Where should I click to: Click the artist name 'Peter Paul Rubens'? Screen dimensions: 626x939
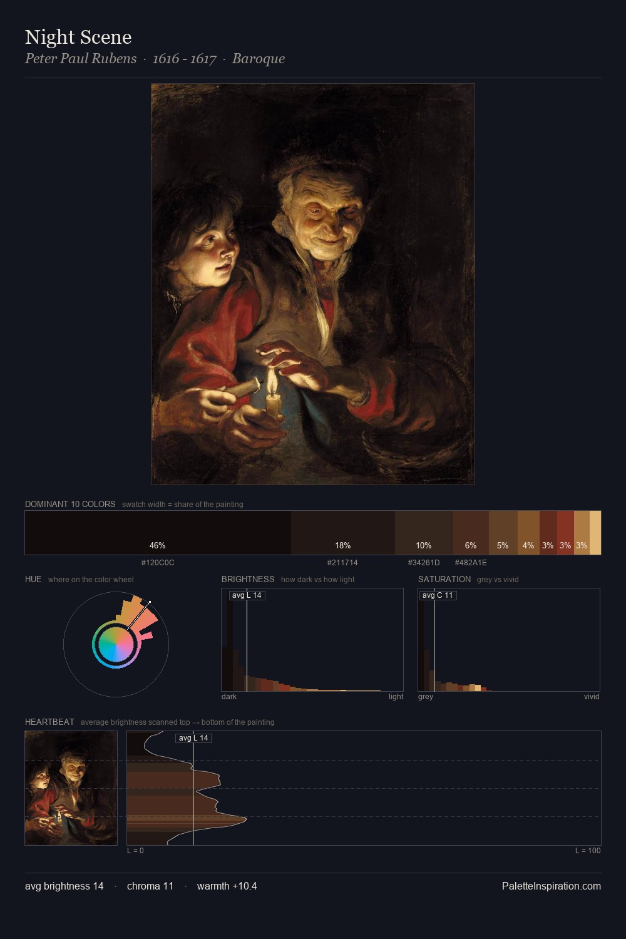coord(81,58)
